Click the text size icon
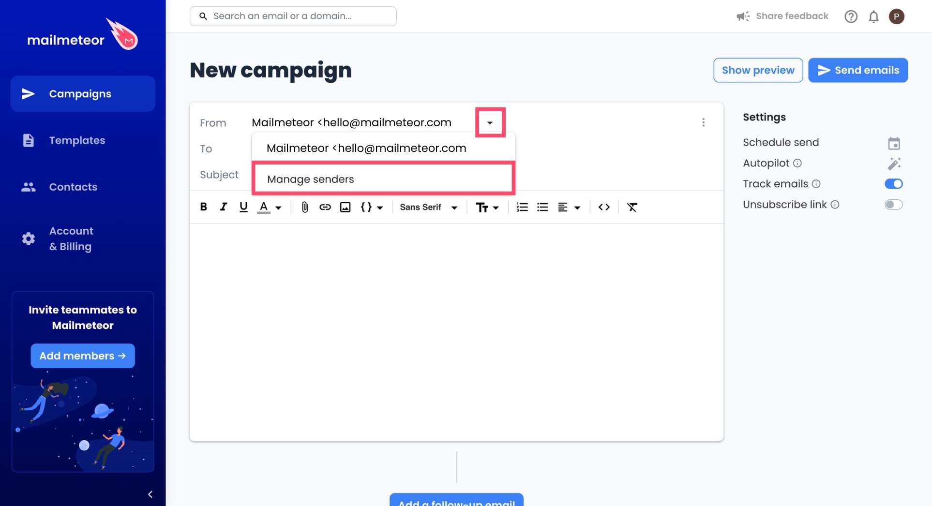This screenshot has height=506, width=932. (x=482, y=207)
